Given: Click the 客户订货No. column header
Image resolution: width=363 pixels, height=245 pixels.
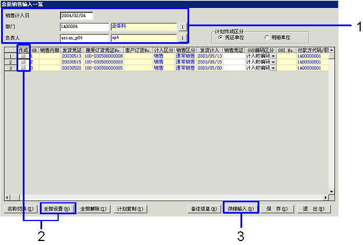Looking at the screenshot, I should point(138,50).
